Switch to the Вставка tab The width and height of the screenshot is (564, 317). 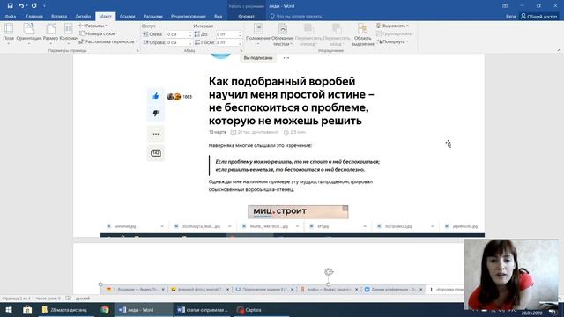pos(59,16)
